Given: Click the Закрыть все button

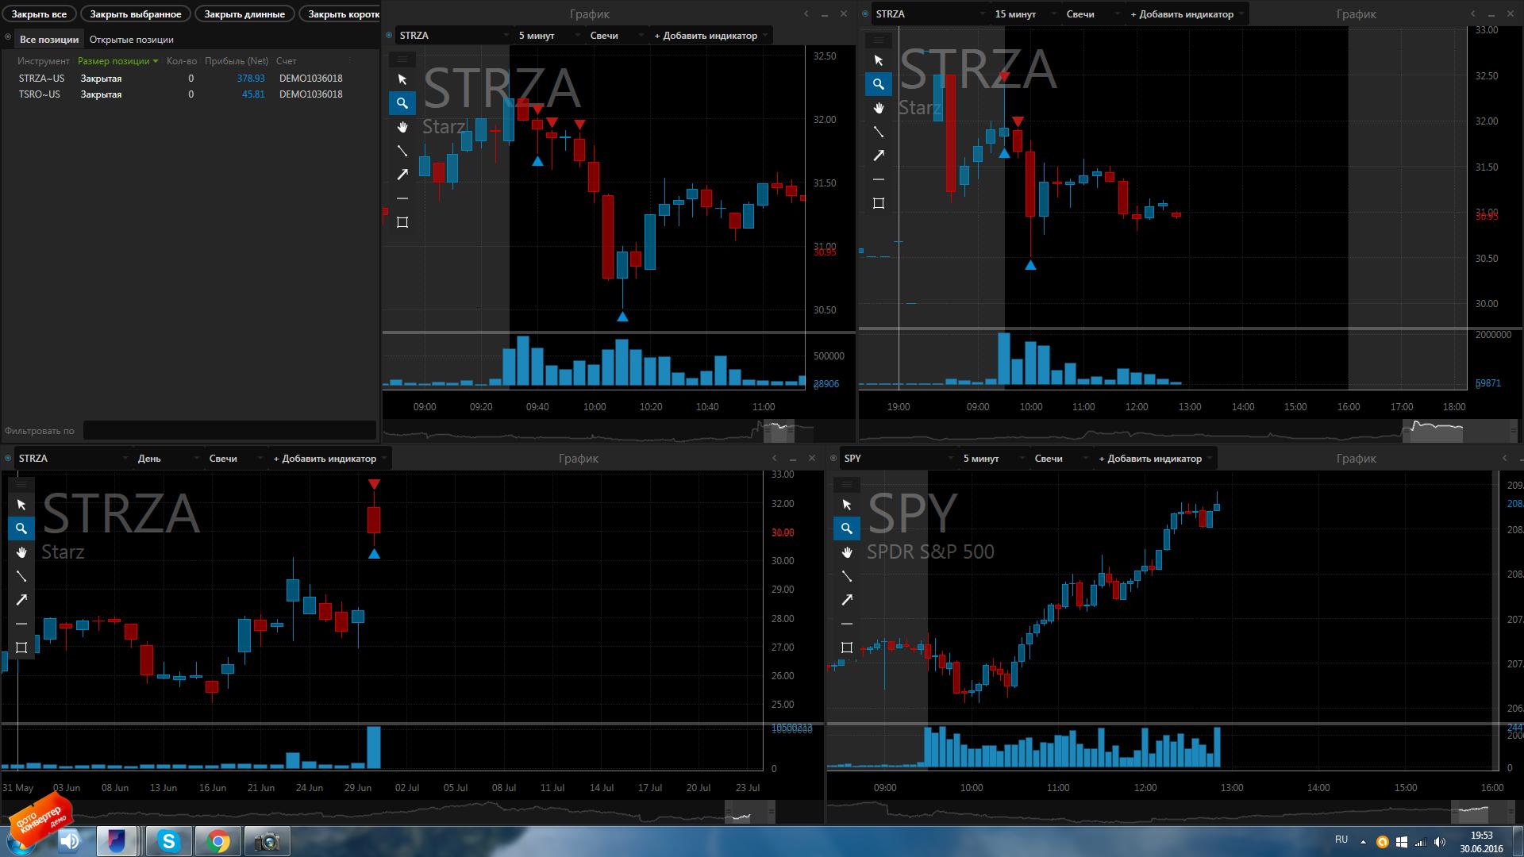Looking at the screenshot, I should click(x=39, y=14).
